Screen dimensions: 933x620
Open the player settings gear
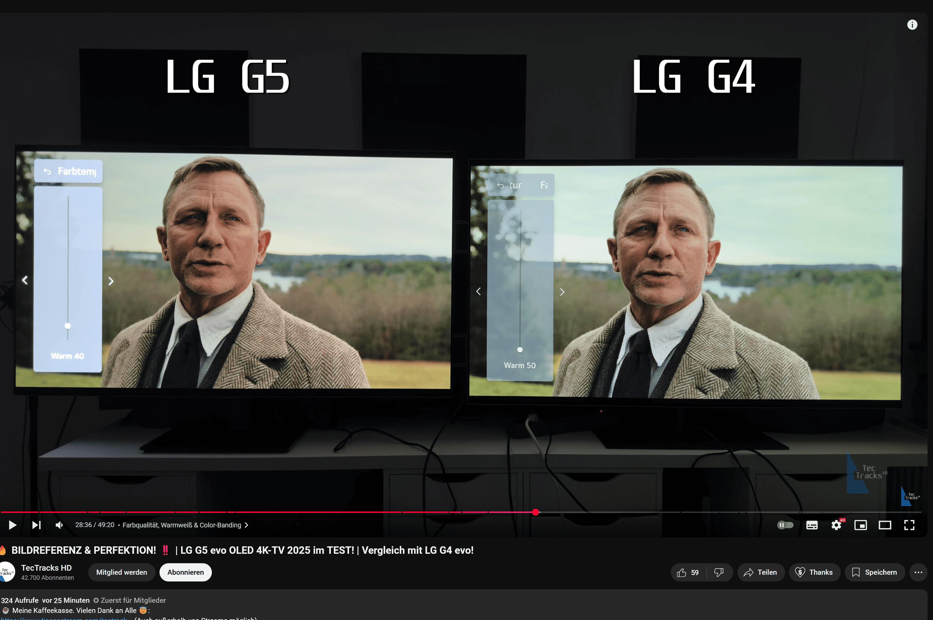(x=836, y=525)
